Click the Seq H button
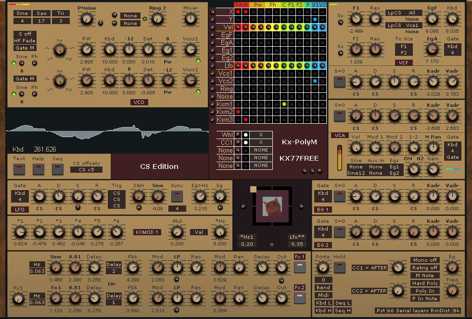 tap(343, 310)
